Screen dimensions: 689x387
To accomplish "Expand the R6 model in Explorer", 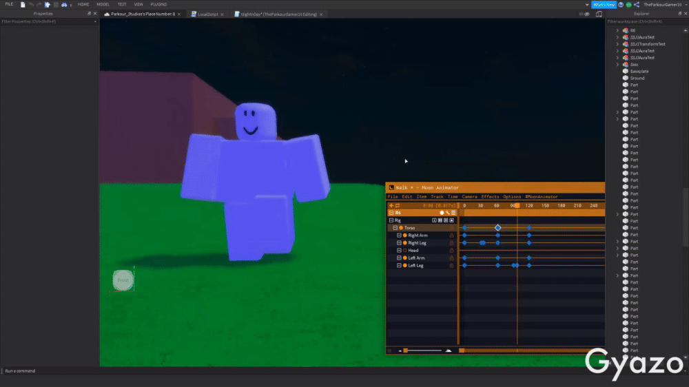I will pyautogui.click(x=617, y=30).
